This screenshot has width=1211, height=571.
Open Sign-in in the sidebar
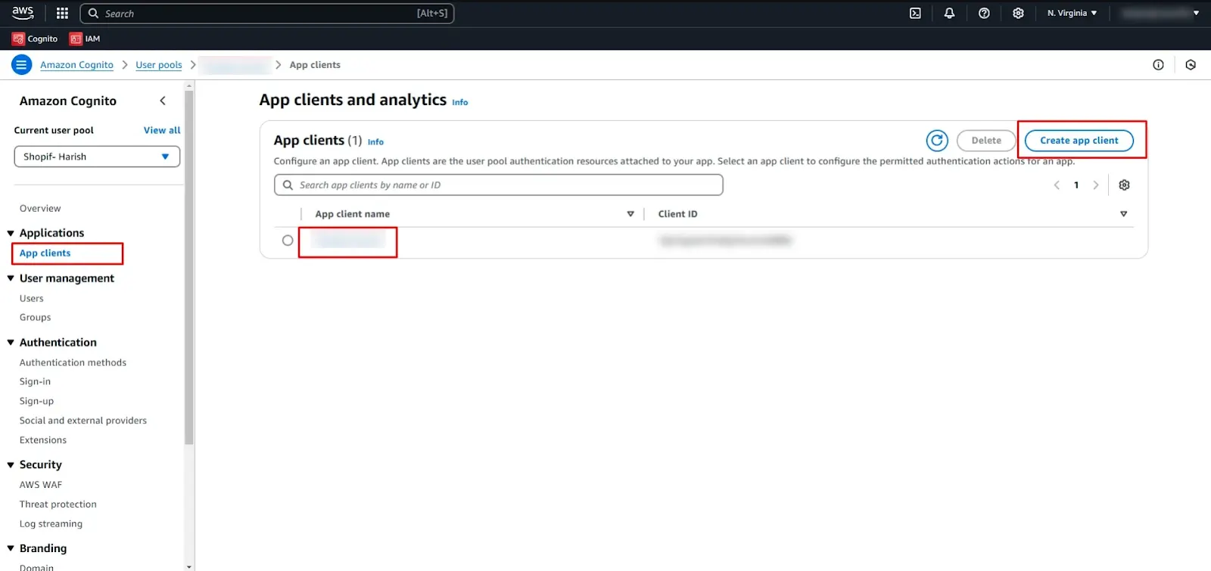(x=35, y=382)
